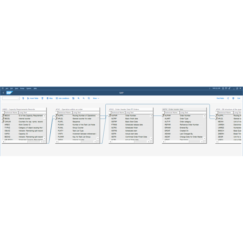Expand the chevron before S4H (1) 100

tap(210, 88)
